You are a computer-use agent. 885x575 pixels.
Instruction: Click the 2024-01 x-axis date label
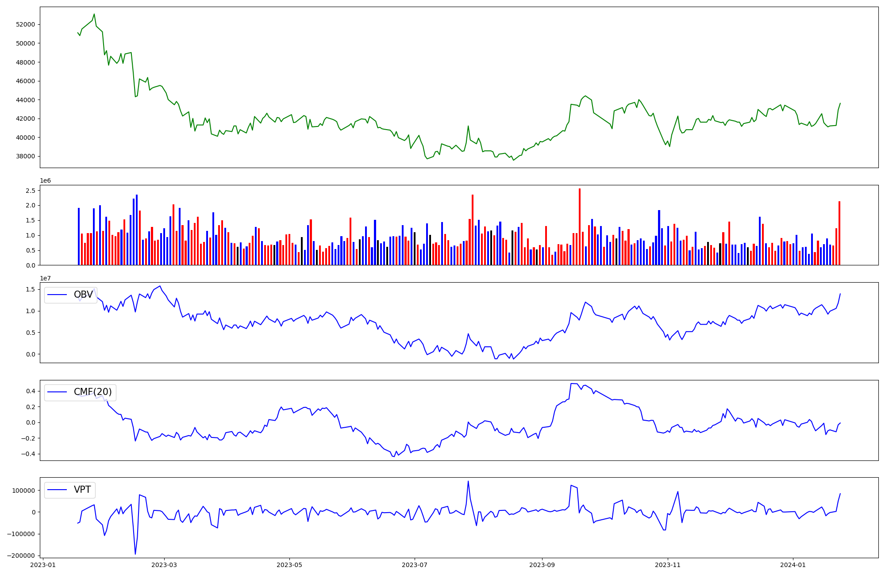(x=793, y=565)
